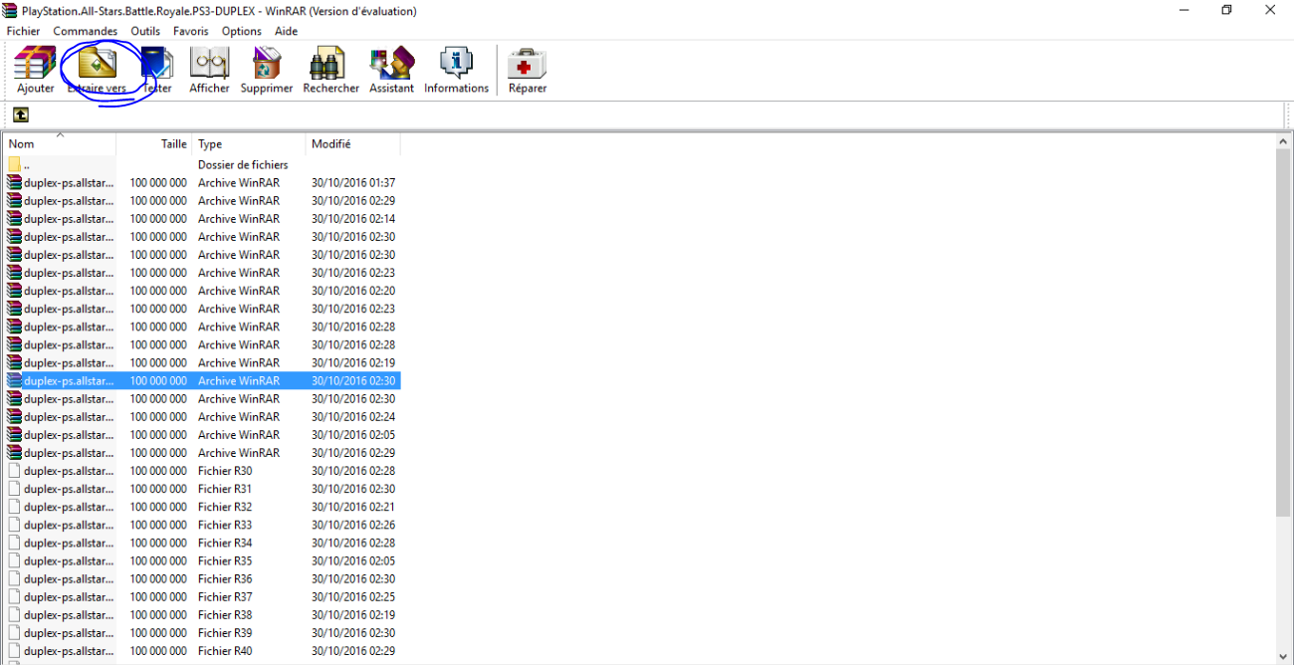Click file name in the R36 row

pos(69,578)
